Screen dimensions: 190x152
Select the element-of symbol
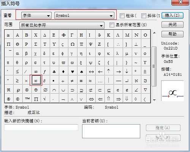[118, 90]
